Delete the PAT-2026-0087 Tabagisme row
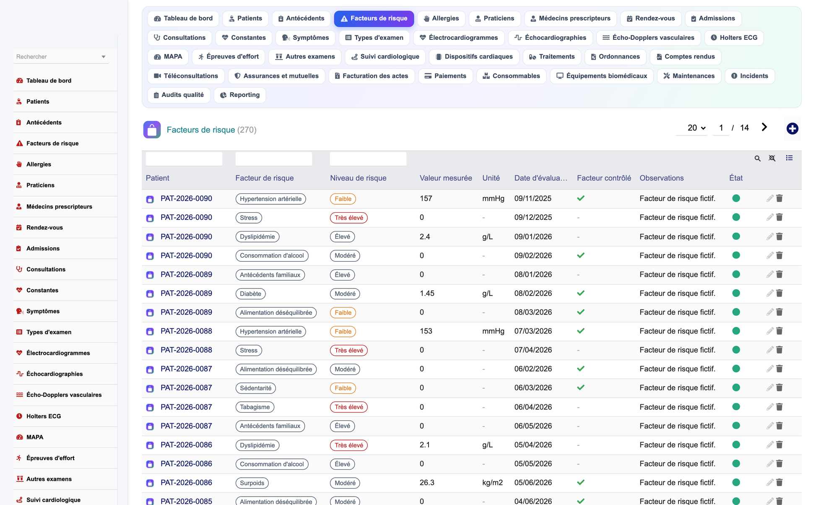This screenshot has height=505, width=816. pos(779,407)
